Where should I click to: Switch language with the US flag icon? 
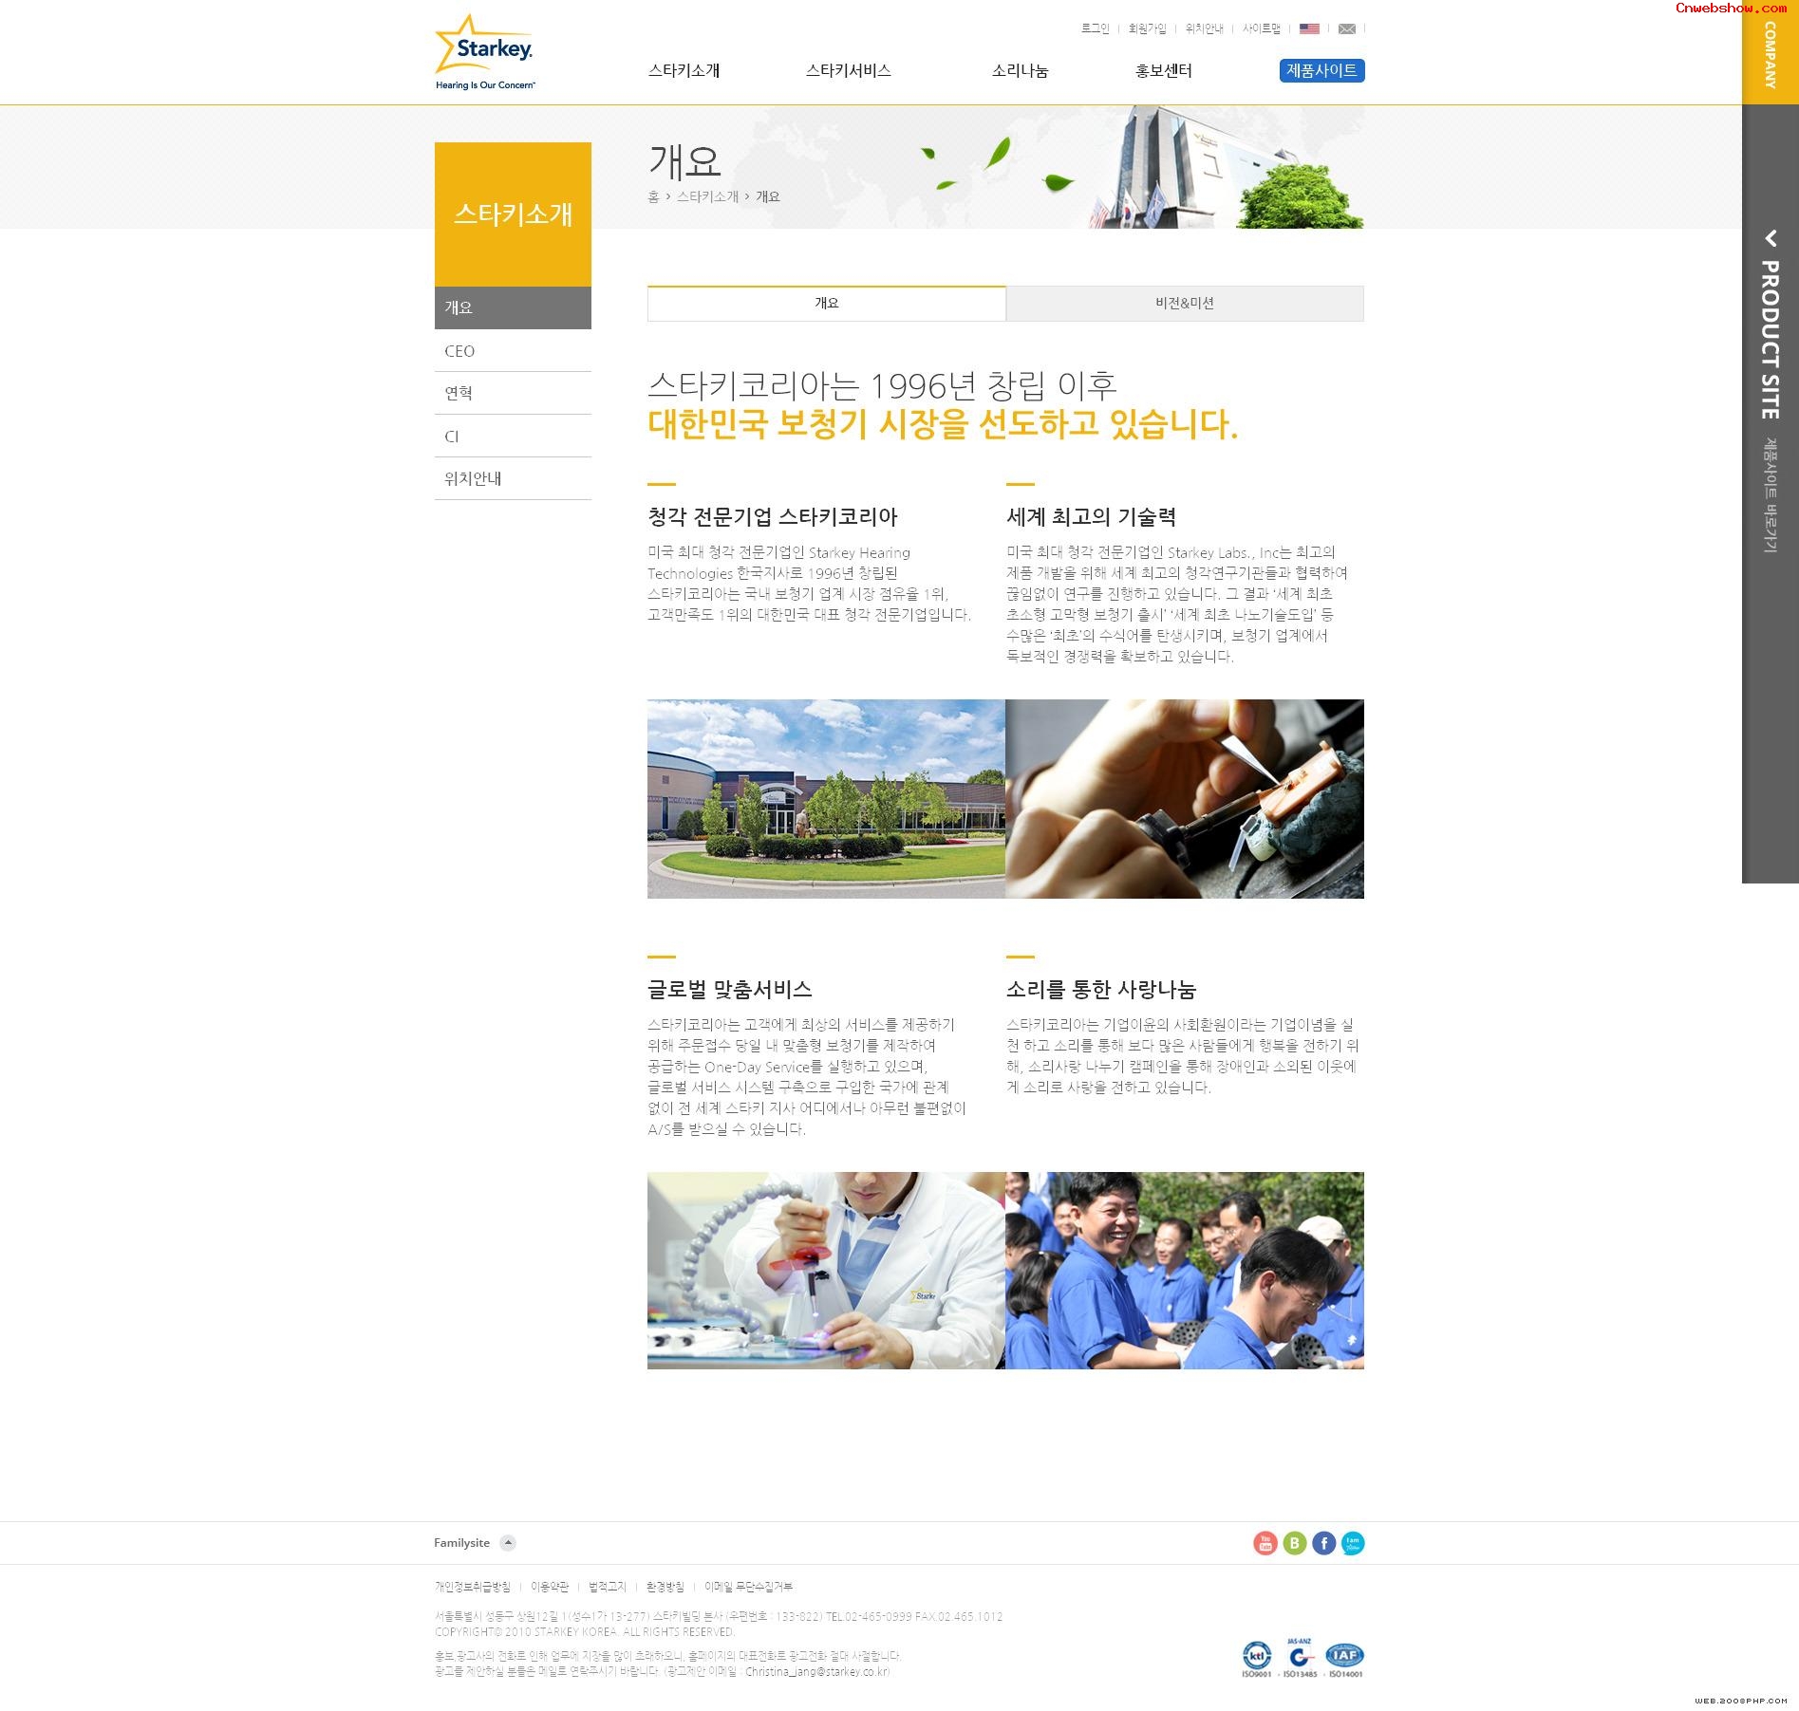tap(1309, 28)
